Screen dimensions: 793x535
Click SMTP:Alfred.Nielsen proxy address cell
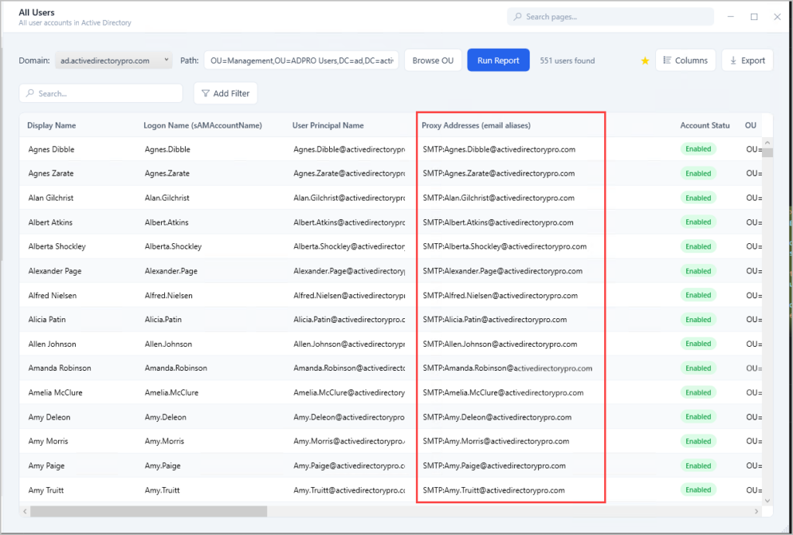tap(500, 295)
